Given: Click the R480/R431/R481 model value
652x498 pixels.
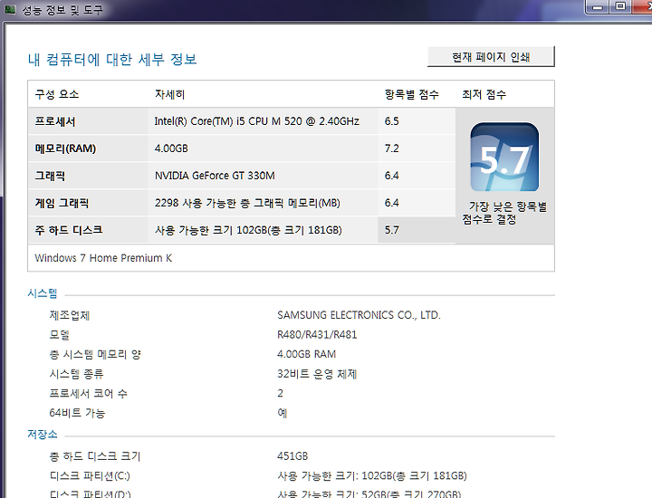Looking at the screenshot, I should [317, 335].
